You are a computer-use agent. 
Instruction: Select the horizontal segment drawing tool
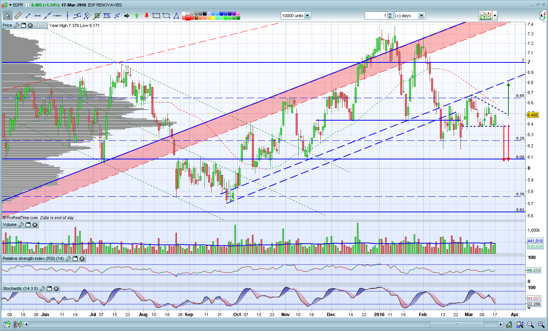(x=38, y=16)
